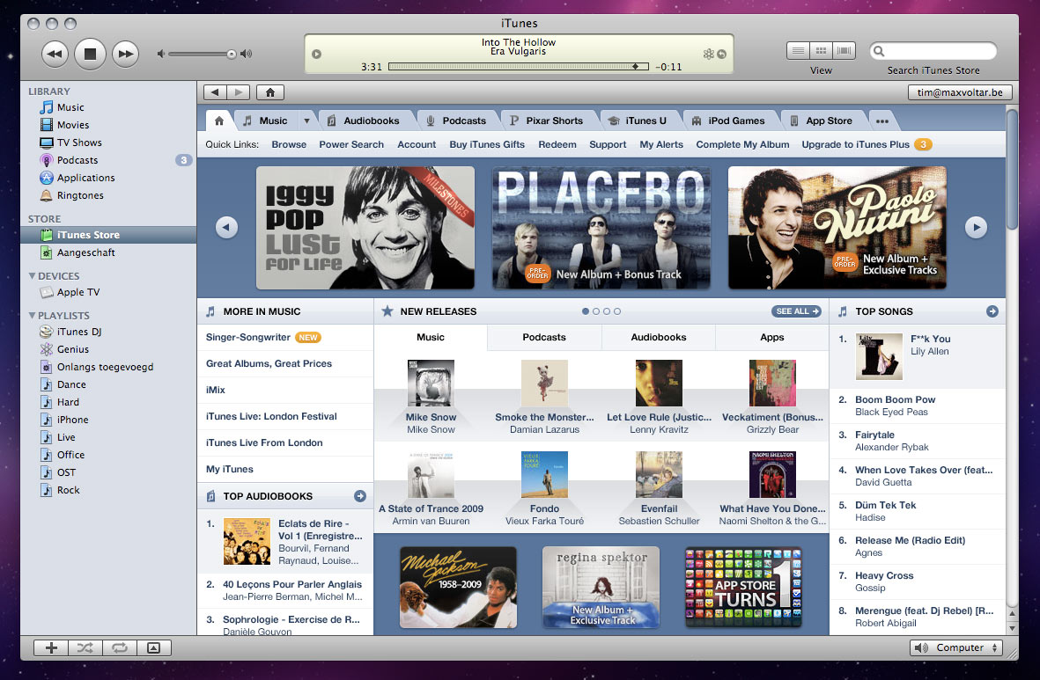
Task: Open the Computer speaker output dropdown
Action: point(955,648)
